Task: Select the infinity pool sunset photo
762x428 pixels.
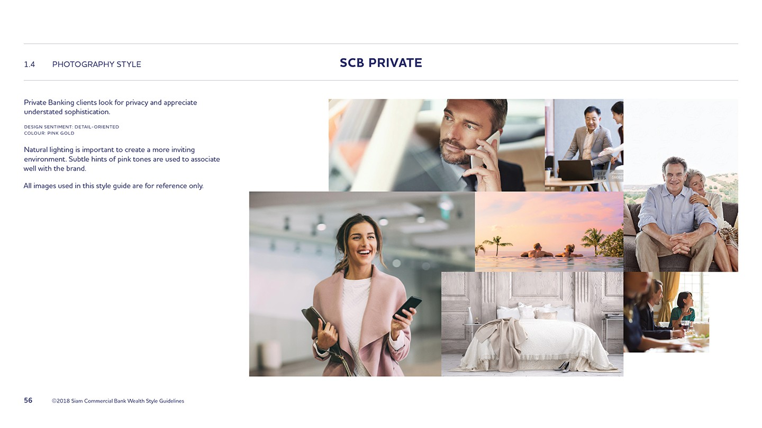Action: coord(549,231)
